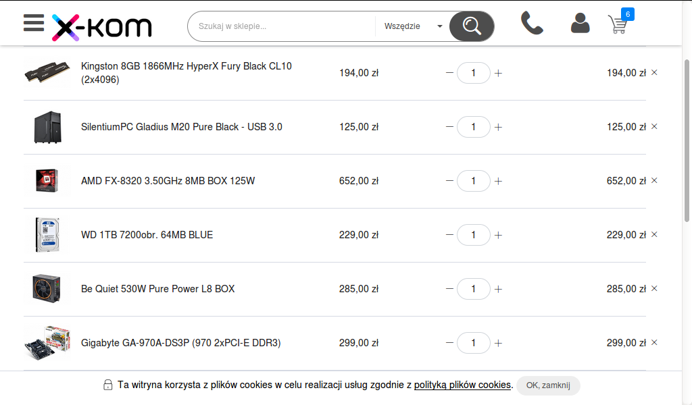Click quantity field for AMD FX-8320

tap(474, 181)
